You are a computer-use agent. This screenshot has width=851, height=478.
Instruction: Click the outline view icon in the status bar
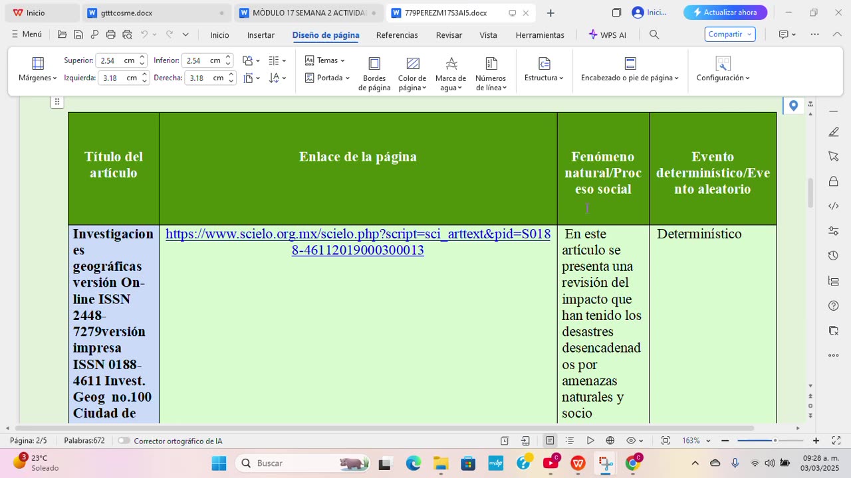click(570, 441)
